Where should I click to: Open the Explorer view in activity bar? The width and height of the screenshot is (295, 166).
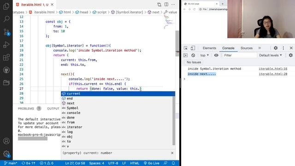tap(6, 6)
